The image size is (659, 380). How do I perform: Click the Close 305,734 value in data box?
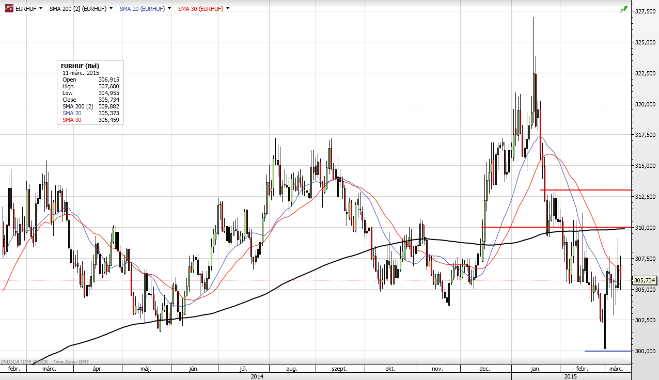click(x=108, y=100)
